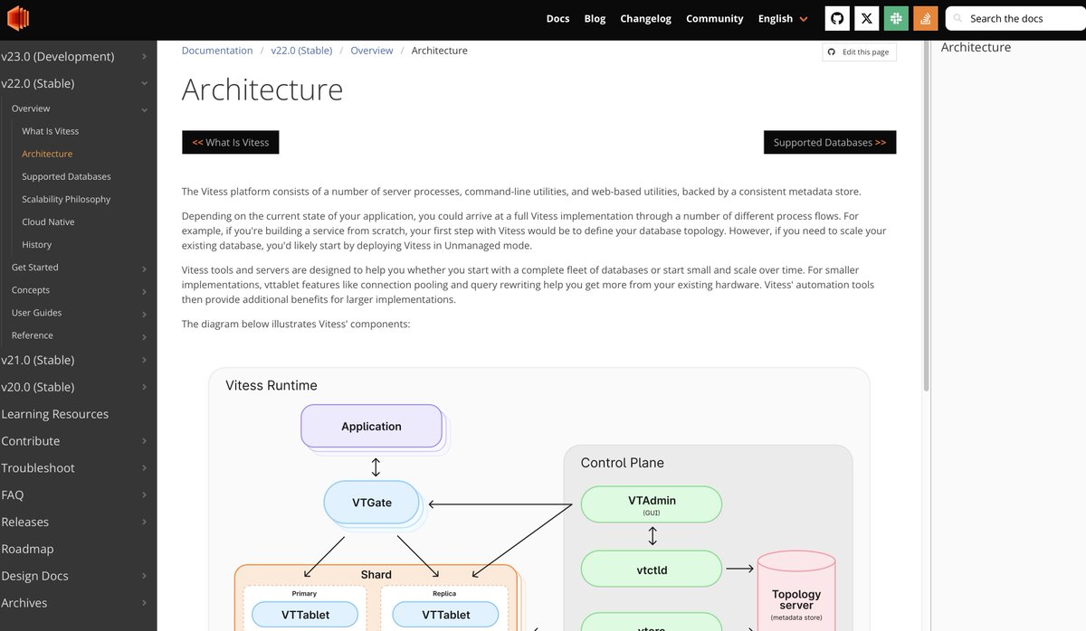Open the X (Twitter) icon link

pos(866,18)
